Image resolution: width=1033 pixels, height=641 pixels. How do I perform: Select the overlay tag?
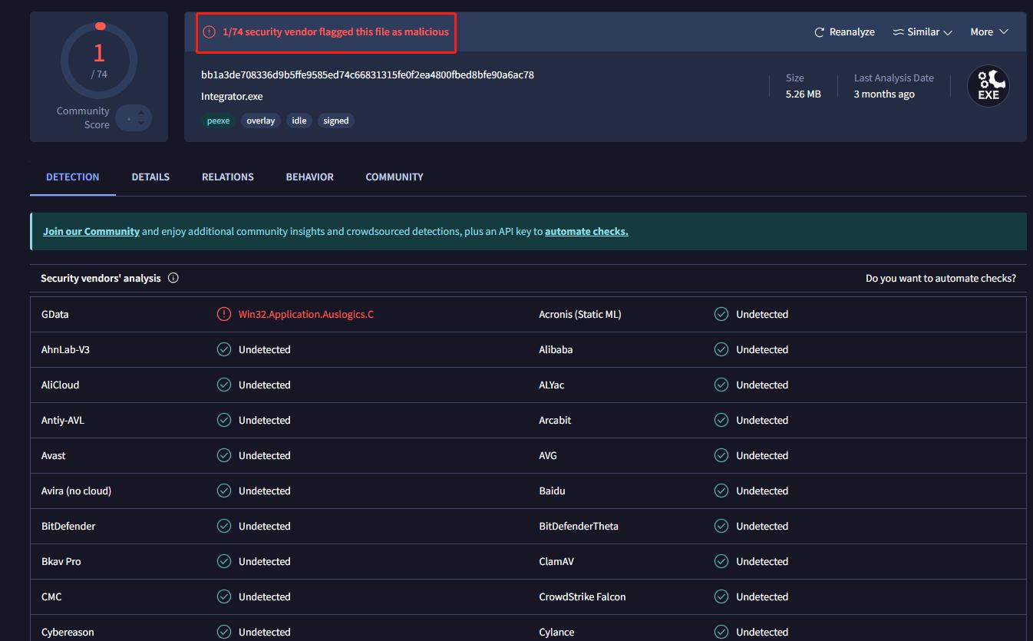(x=260, y=121)
